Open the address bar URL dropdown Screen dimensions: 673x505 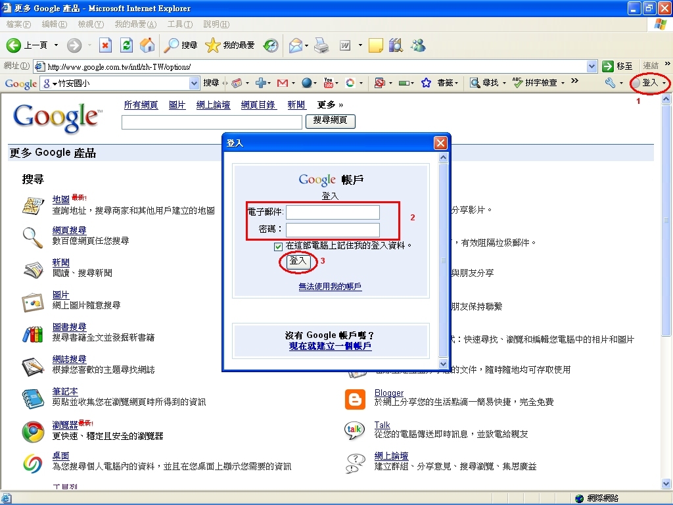(592, 66)
